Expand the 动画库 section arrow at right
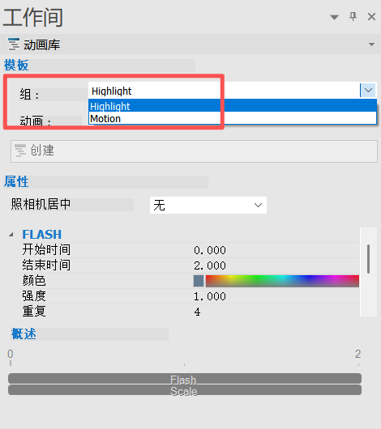Image resolution: width=381 pixels, height=429 pixels. [371, 45]
